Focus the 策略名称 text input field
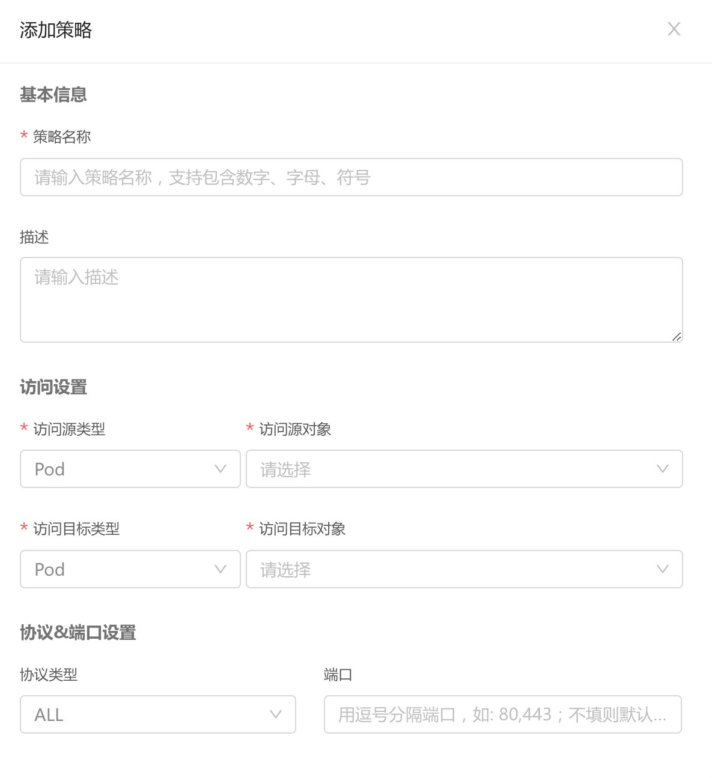This screenshot has height=778, width=712. pyautogui.click(x=351, y=177)
